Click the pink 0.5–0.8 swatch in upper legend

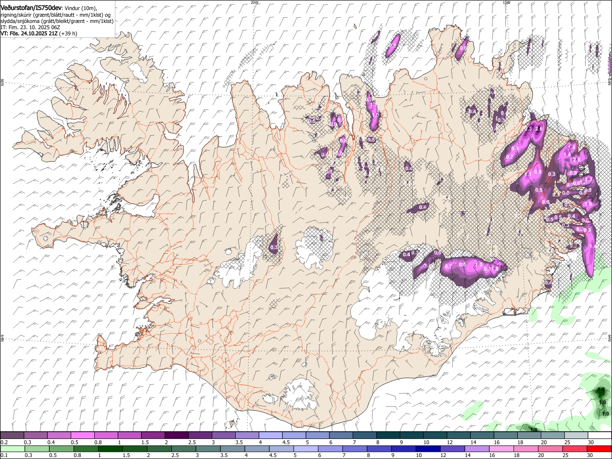(83, 435)
